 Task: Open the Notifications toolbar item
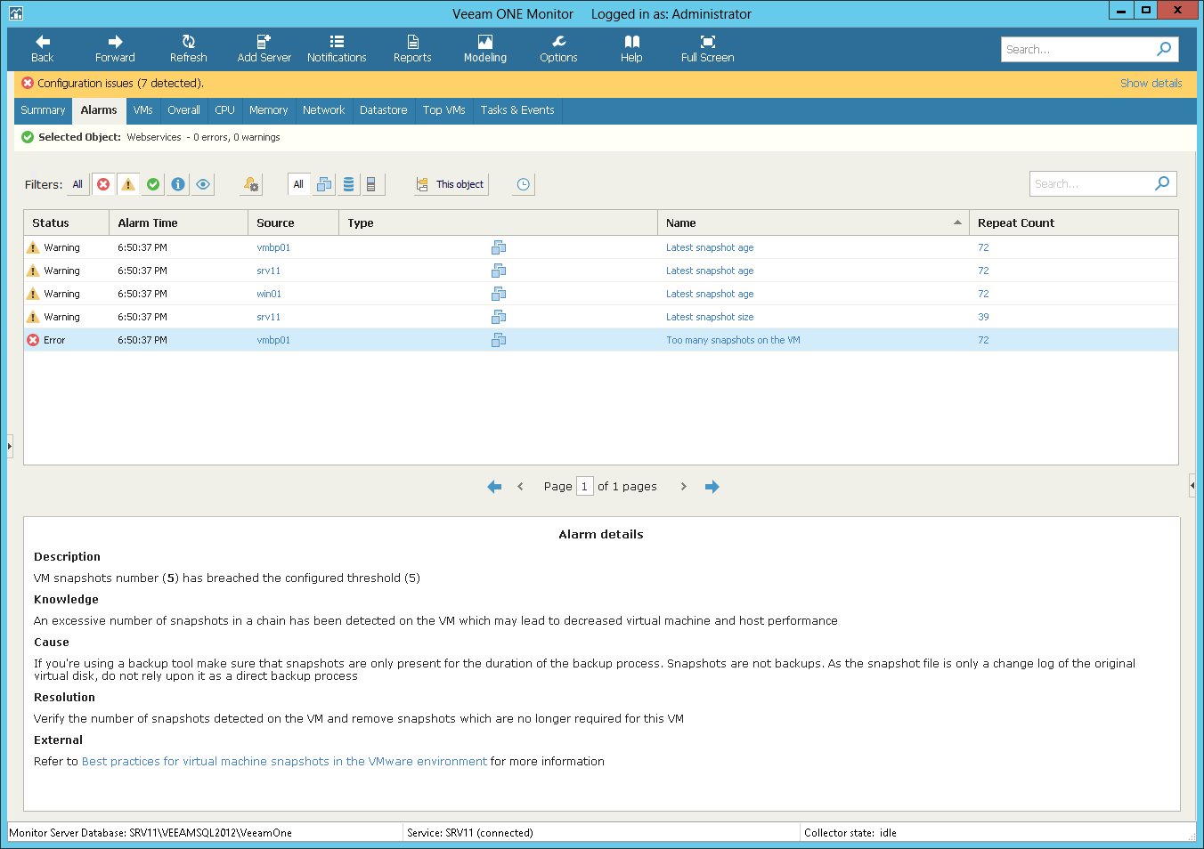[337, 49]
